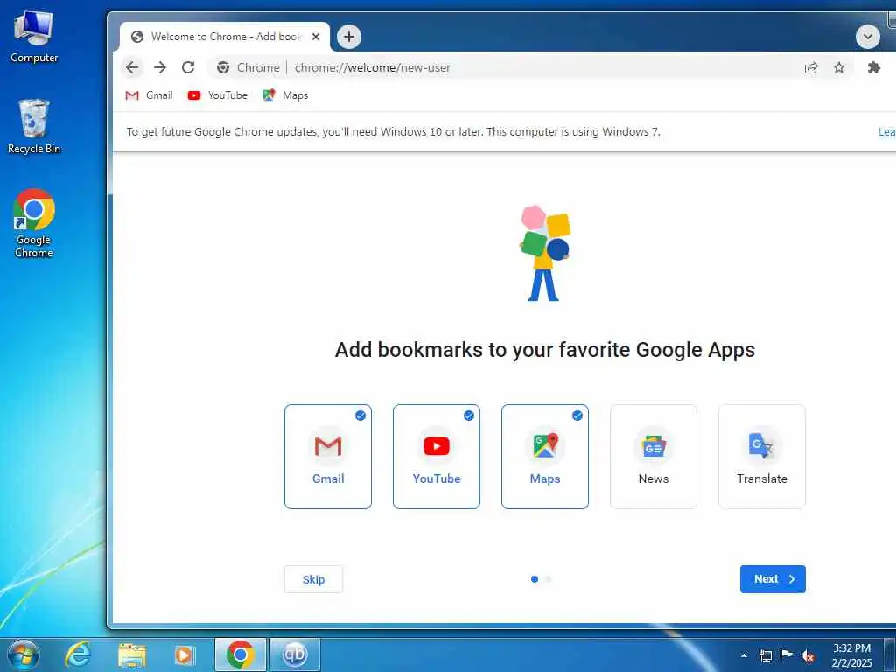The height and width of the screenshot is (672, 896).
Task: Select the Translate app card
Action: [762, 457]
